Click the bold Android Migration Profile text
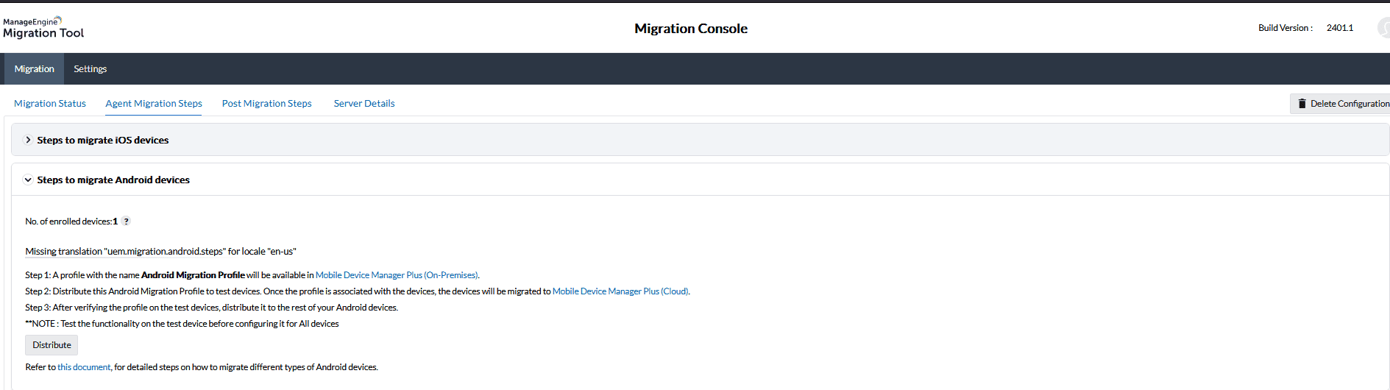Viewport: 1390px width, 390px height. pos(193,275)
